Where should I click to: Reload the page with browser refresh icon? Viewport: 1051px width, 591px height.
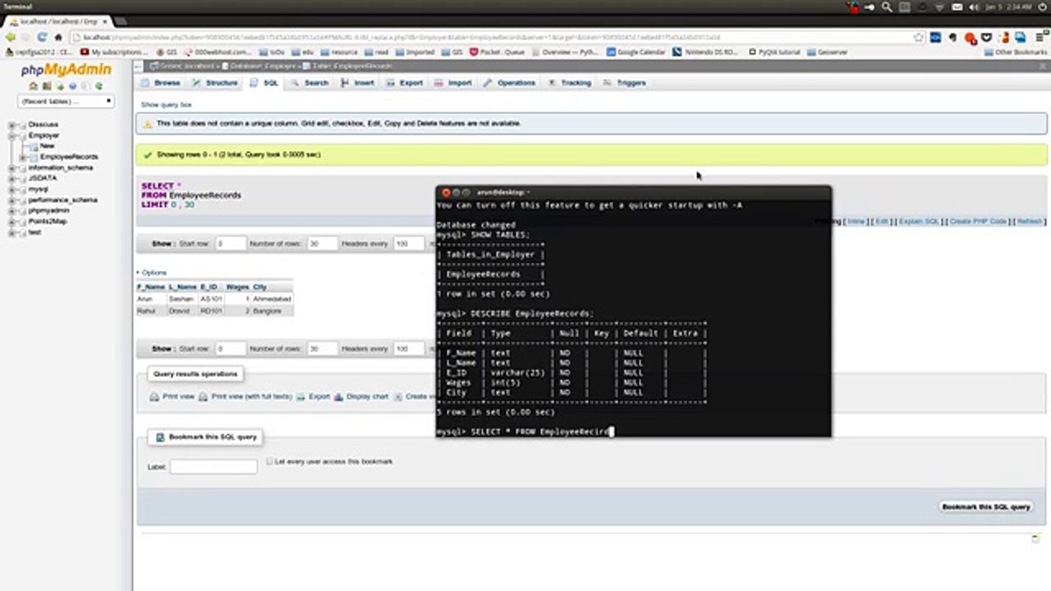(42, 37)
